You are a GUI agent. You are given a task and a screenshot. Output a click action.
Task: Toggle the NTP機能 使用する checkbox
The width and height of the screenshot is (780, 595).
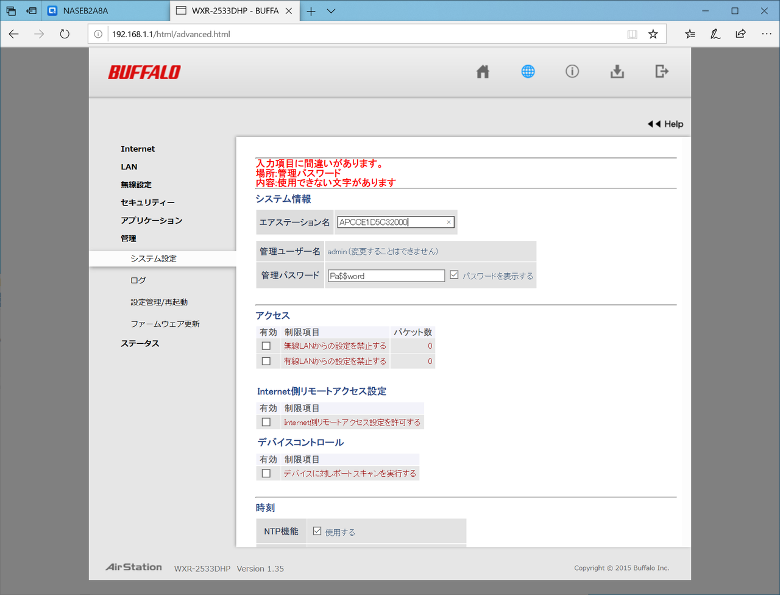click(317, 531)
